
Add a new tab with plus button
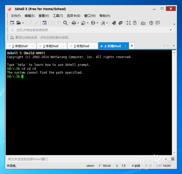[x=132, y=46]
